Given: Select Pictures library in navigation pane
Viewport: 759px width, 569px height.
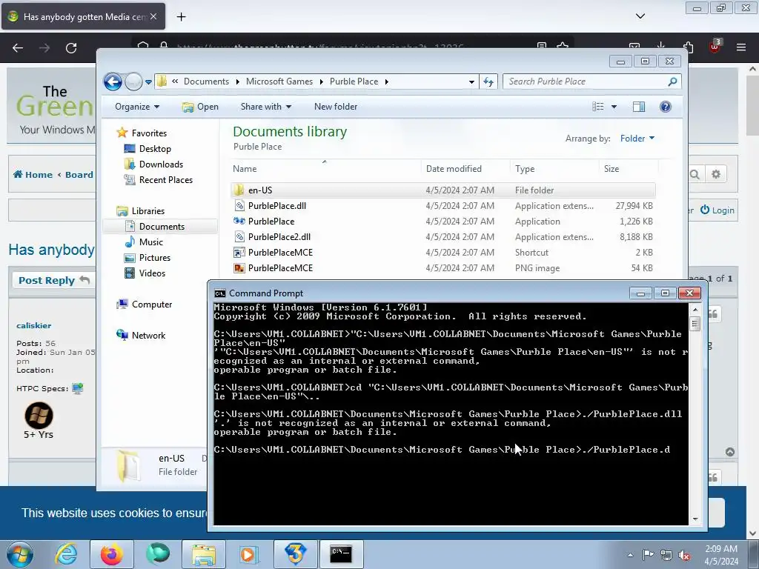Looking at the screenshot, I should 155,257.
